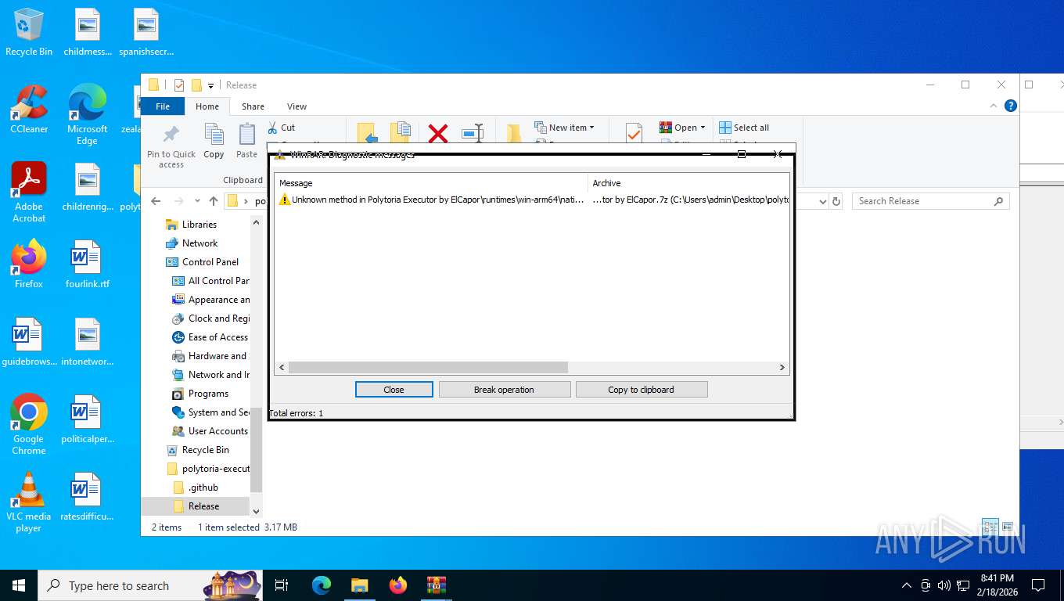
Task: Click the Windows Start button
Action: click(x=18, y=585)
